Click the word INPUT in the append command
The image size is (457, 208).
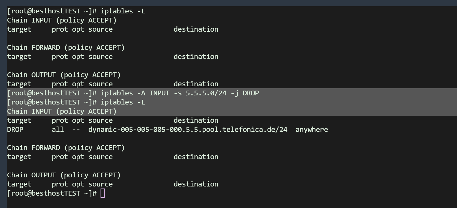[159, 93]
